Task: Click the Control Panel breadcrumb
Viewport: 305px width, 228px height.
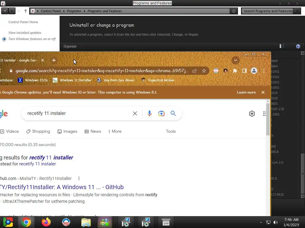Action: pos(51,11)
